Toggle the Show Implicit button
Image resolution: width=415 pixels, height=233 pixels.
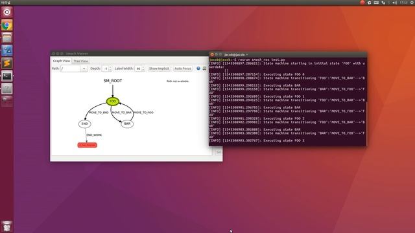[159, 69]
